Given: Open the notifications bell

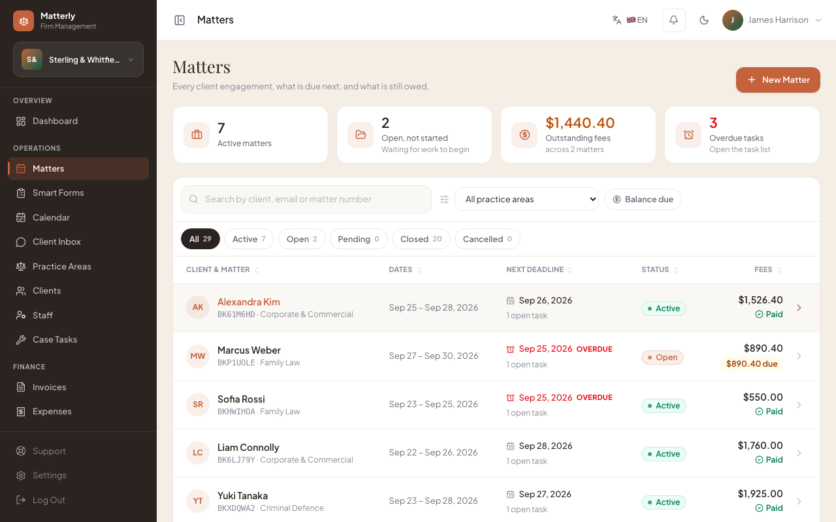Looking at the screenshot, I should [674, 20].
